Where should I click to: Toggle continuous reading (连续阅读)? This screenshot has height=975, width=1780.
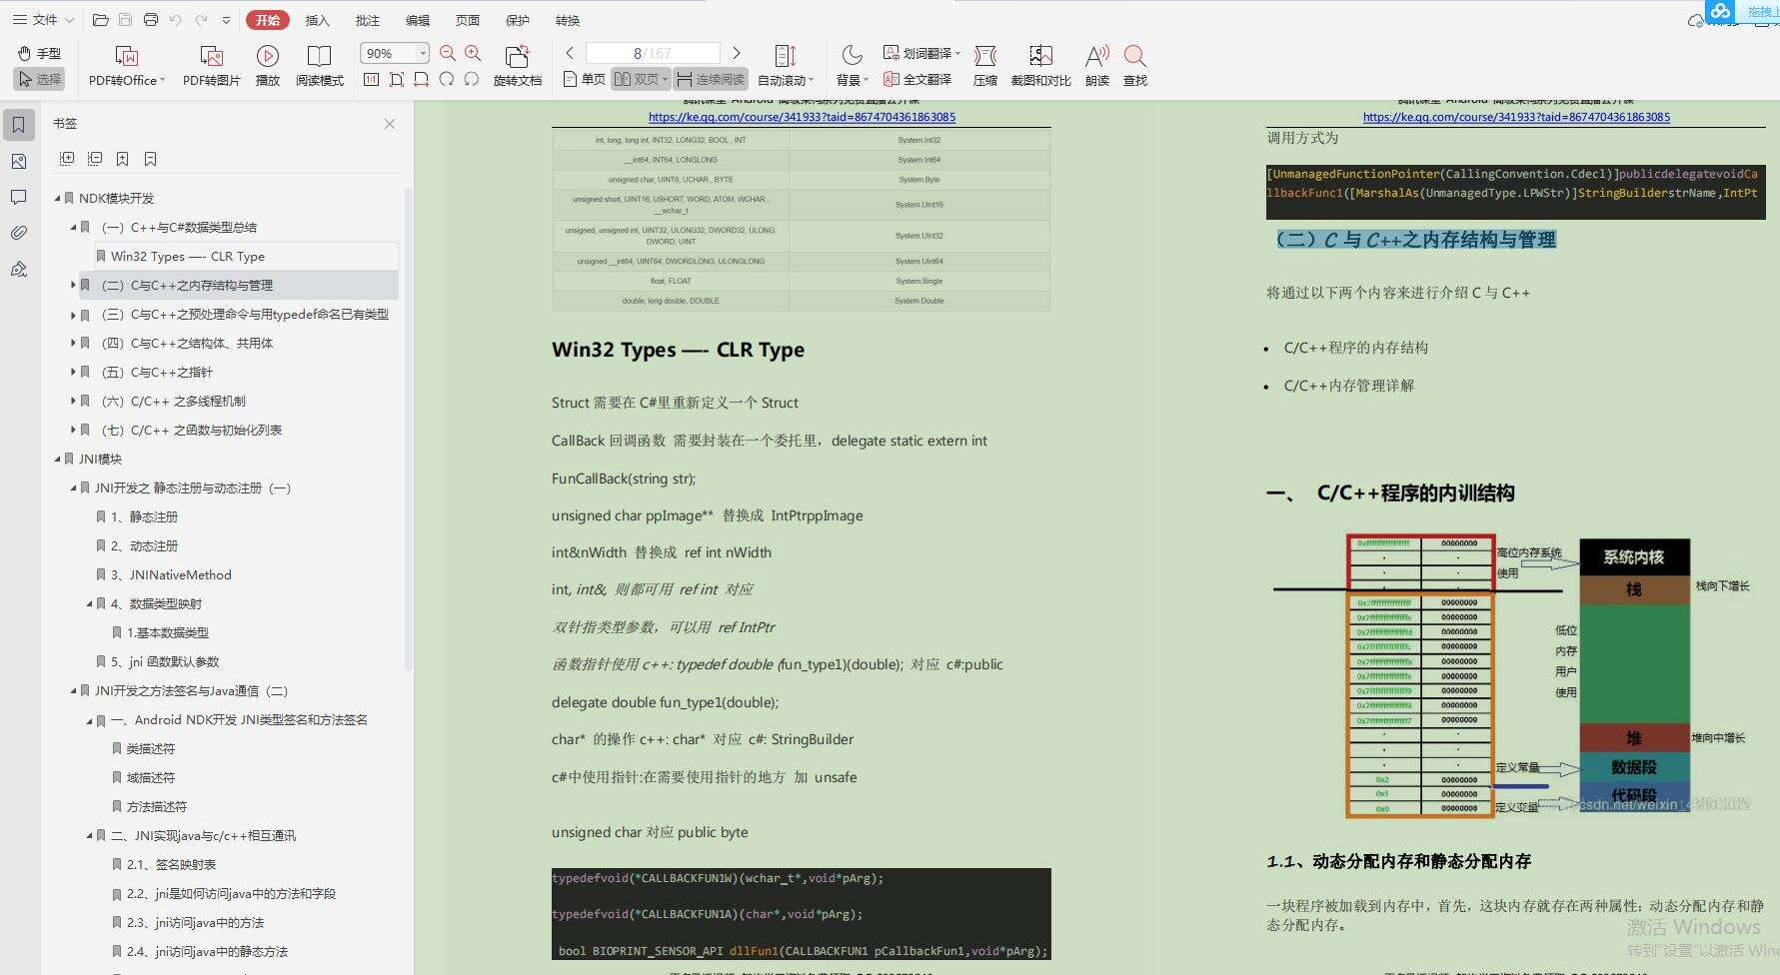711,79
